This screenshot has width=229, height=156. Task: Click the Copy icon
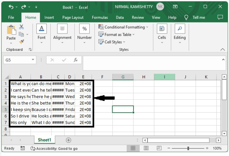(x=21, y=34)
